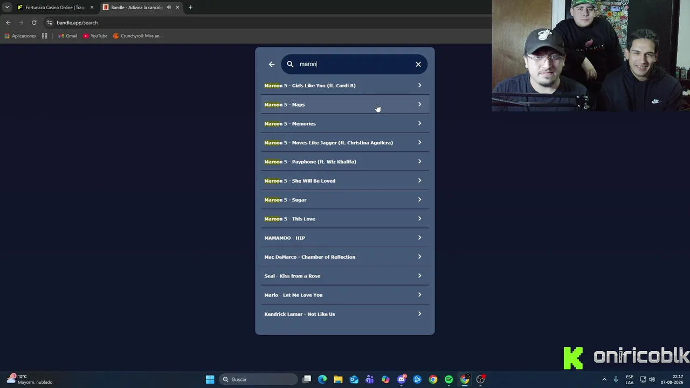This screenshot has height=388, width=690.
Task: Open the tab groups grid icon
Action: click(45, 36)
